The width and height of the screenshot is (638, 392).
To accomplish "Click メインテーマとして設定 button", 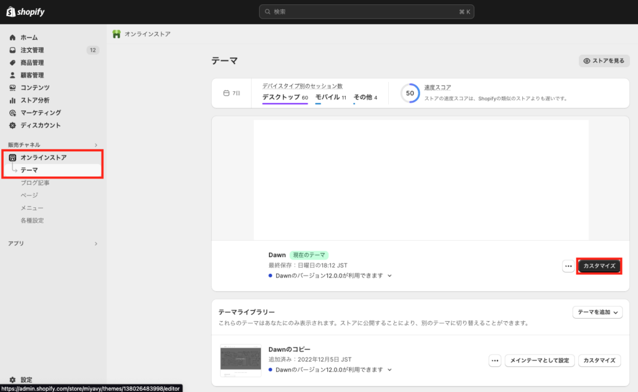I will (x=540, y=360).
